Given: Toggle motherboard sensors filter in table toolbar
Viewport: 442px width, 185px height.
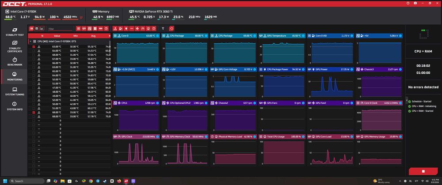Looking at the screenshot, I should (x=89, y=28).
